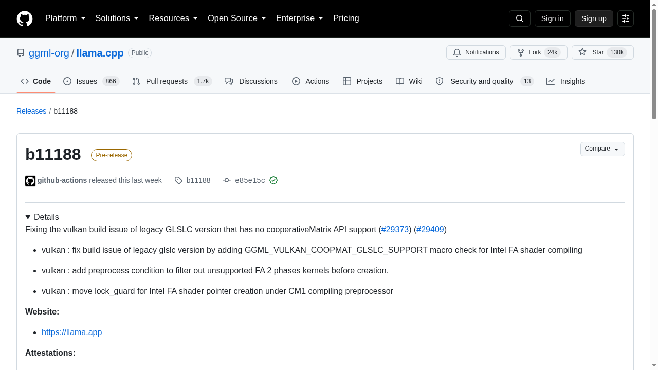
Task: Expand the Resources menu
Action: coord(173,18)
